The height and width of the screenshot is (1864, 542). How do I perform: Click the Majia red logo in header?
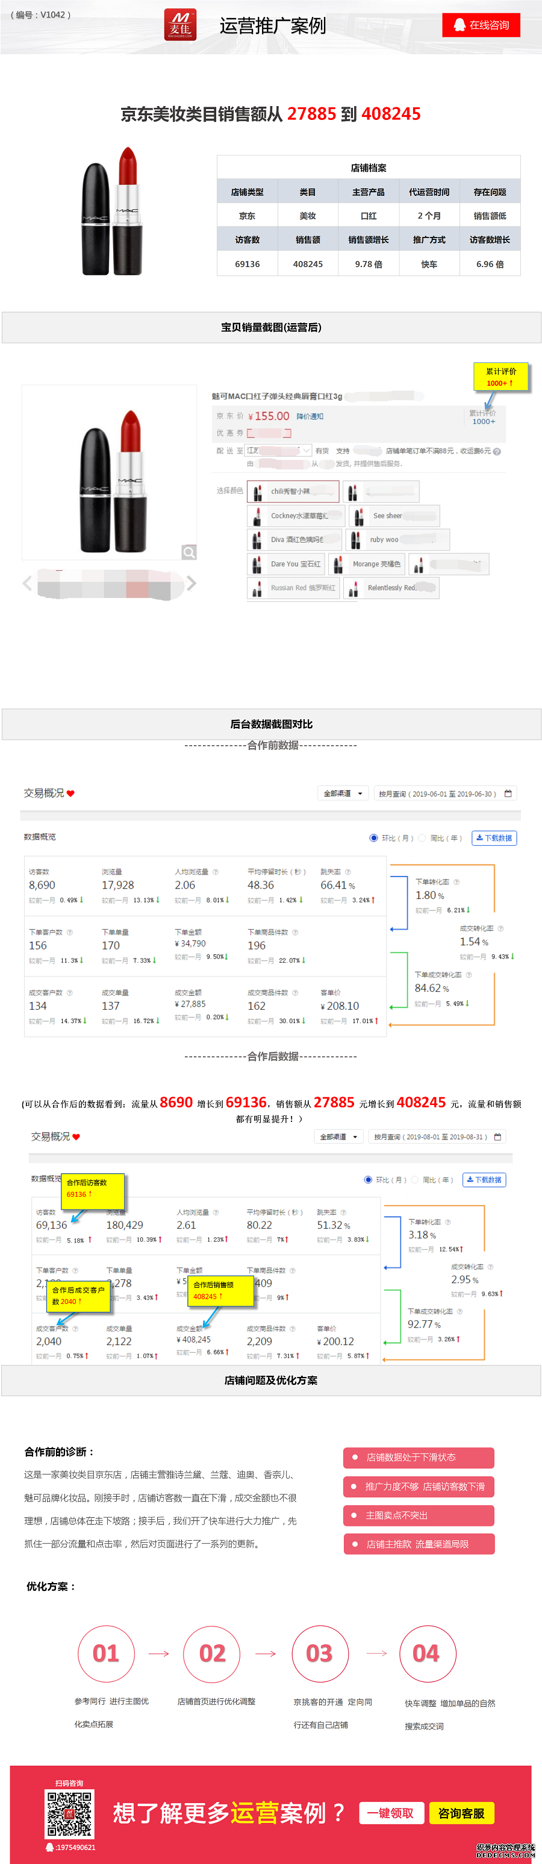click(180, 25)
